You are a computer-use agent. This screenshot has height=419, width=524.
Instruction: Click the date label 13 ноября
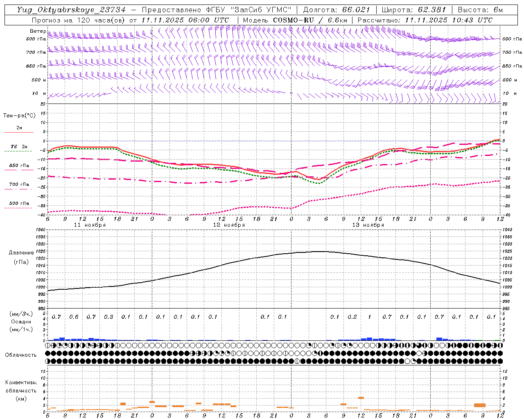point(368,225)
